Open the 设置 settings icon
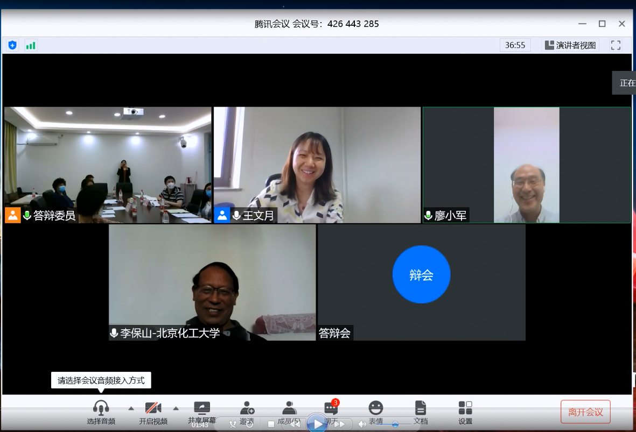 coord(465,408)
